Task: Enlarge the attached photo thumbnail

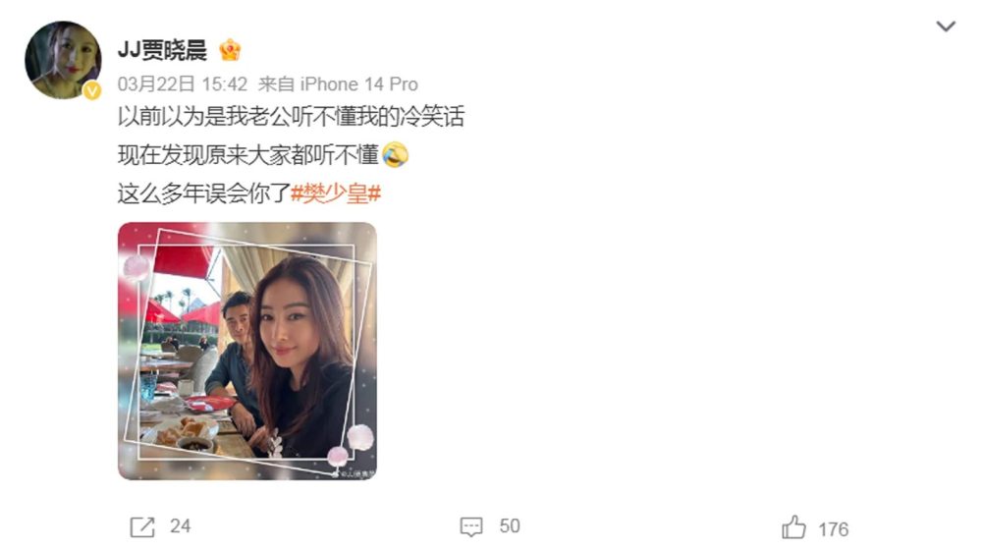Action: [x=247, y=352]
